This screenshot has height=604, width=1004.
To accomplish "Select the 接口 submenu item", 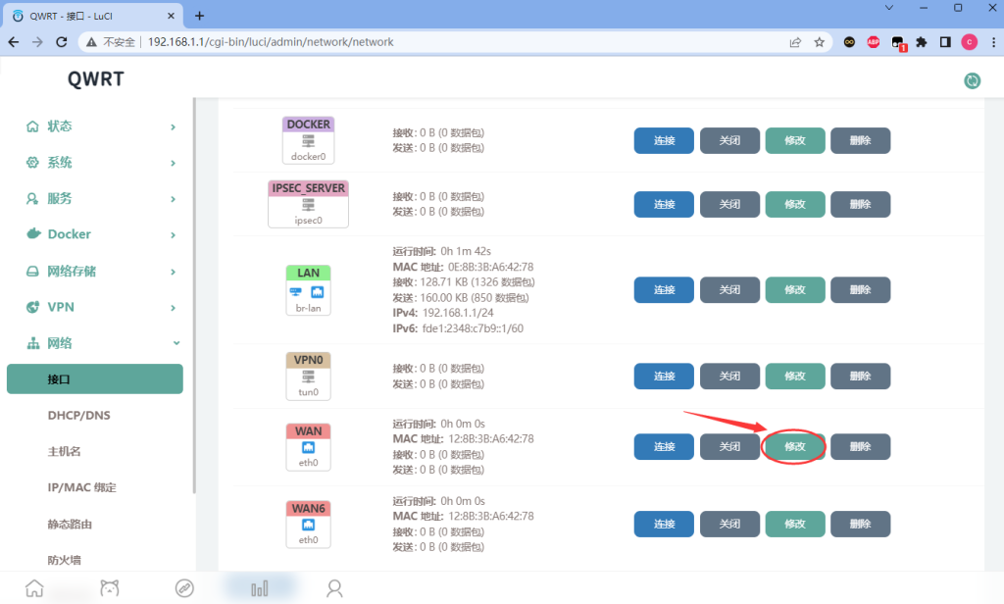I will click(95, 379).
